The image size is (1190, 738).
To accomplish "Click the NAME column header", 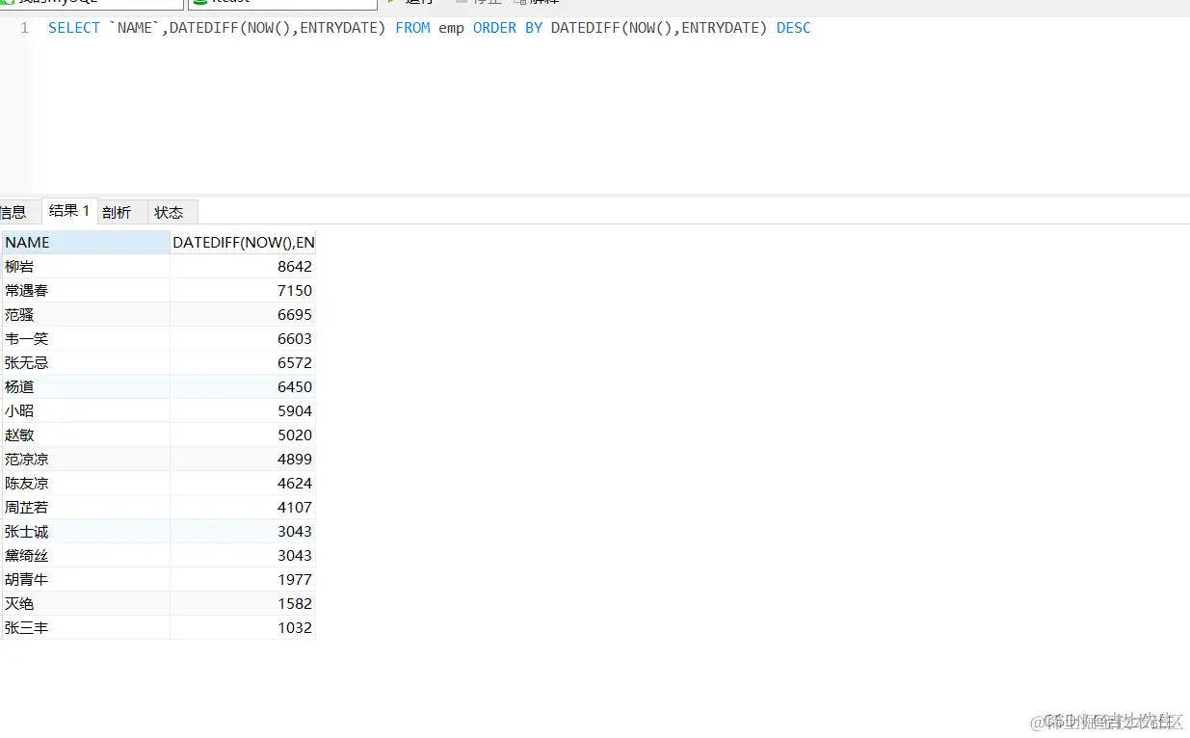I will (86, 243).
